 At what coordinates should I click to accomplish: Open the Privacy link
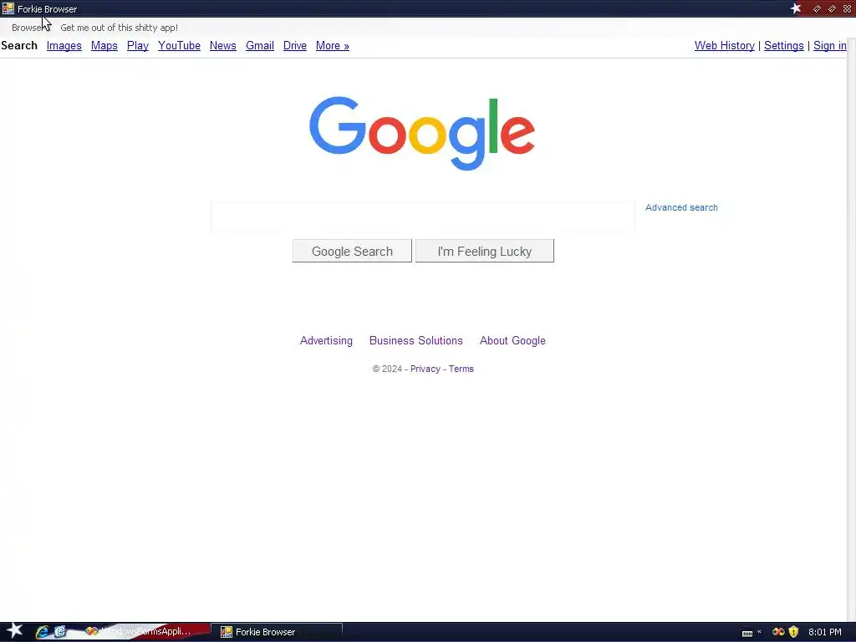pyautogui.click(x=425, y=369)
